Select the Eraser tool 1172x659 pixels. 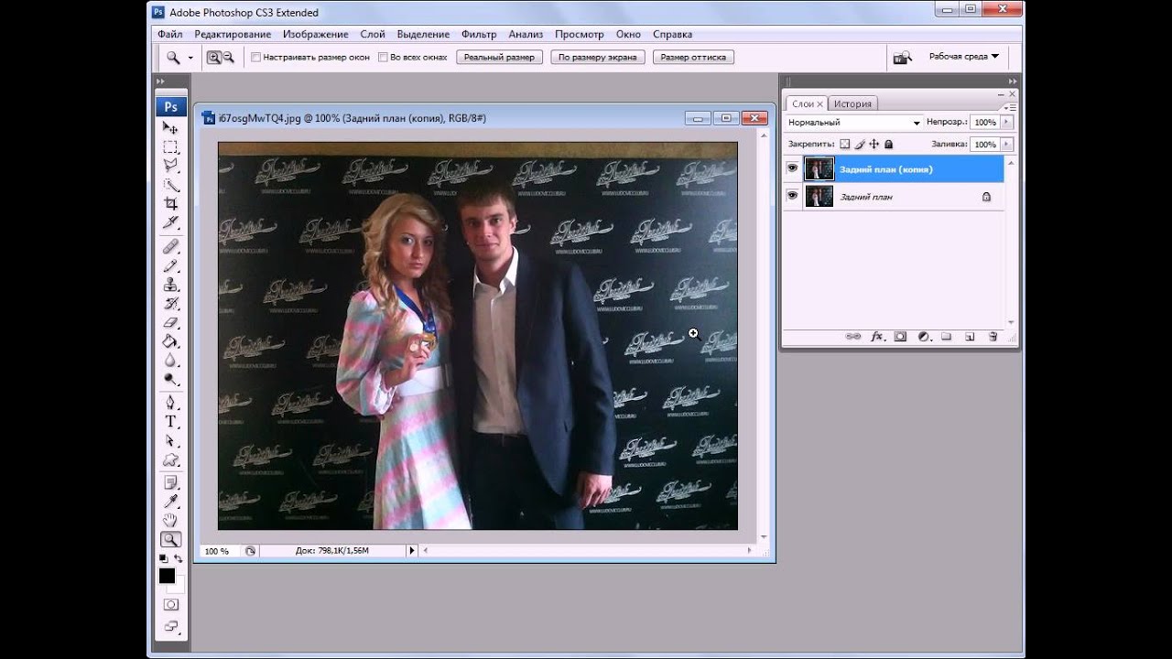[x=171, y=323]
